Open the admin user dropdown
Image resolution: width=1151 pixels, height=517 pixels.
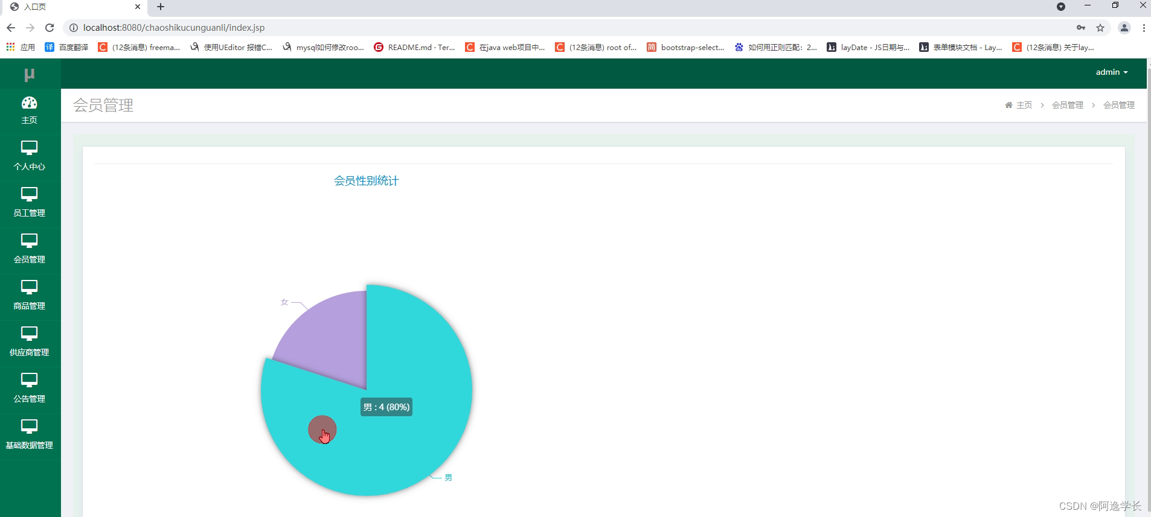click(x=1112, y=72)
